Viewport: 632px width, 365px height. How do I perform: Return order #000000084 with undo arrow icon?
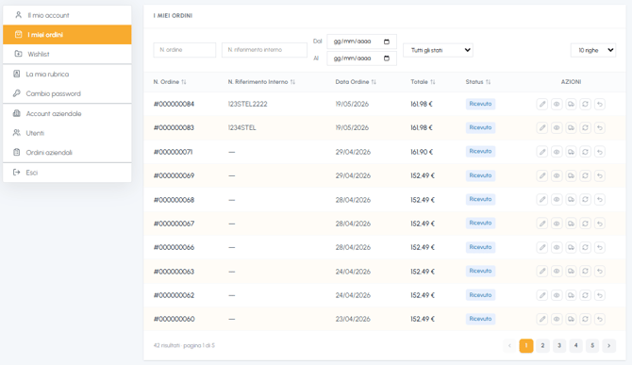tap(600, 104)
